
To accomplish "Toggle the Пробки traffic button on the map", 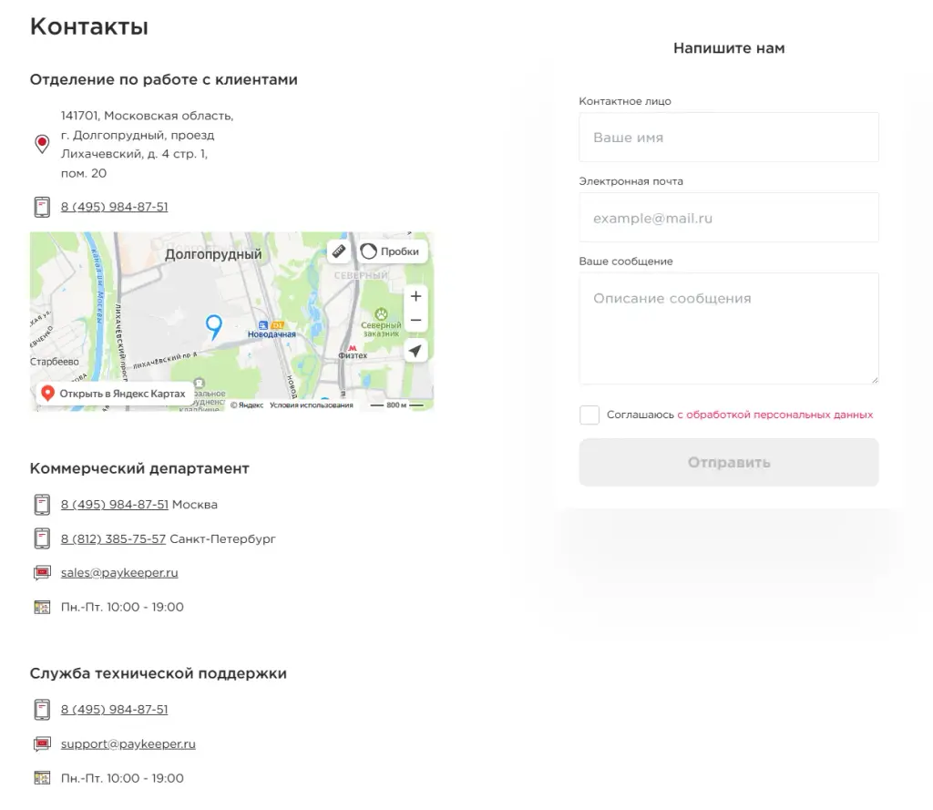I will click(391, 251).
